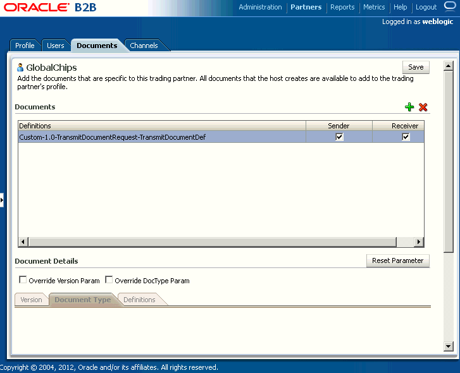Select the Documents tab

click(x=97, y=46)
